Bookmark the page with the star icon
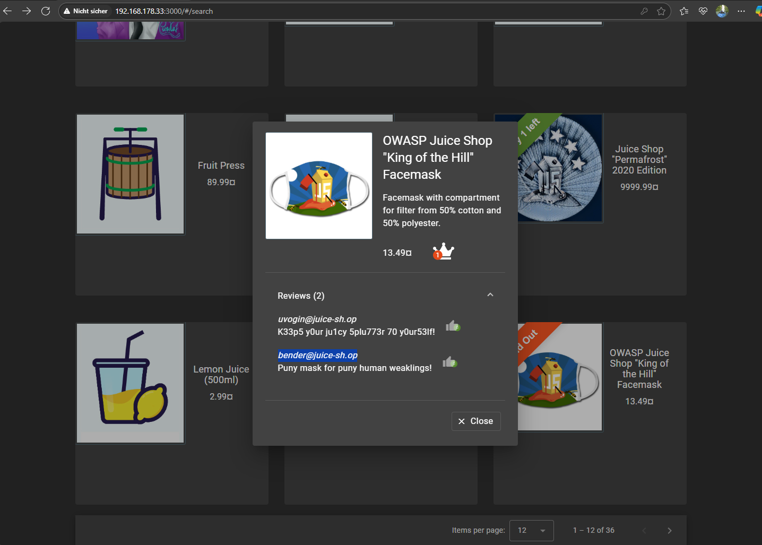762x545 pixels. point(661,11)
